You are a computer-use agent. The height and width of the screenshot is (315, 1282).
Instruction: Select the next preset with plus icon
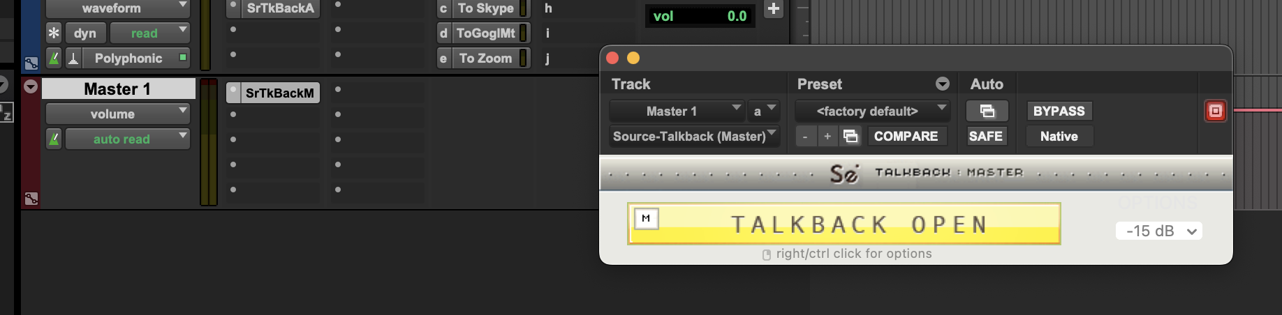[x=827, y=137]
